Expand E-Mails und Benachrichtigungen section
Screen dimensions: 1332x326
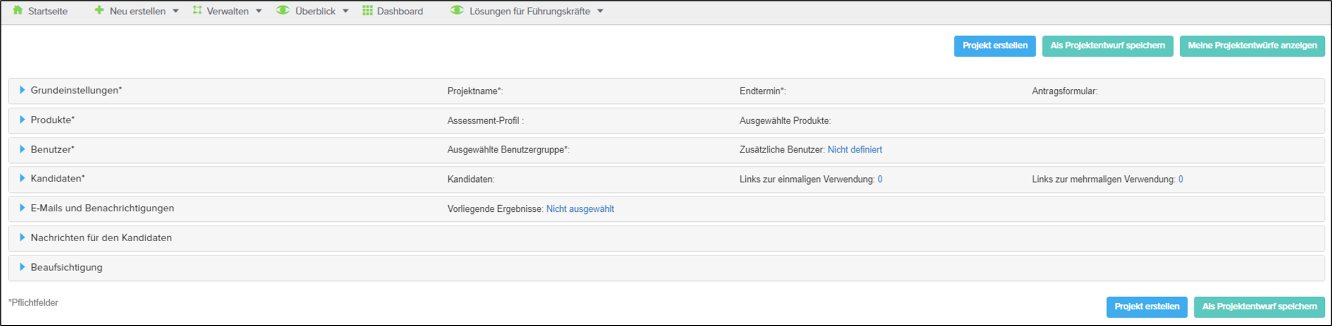click(x=22, y=208)
